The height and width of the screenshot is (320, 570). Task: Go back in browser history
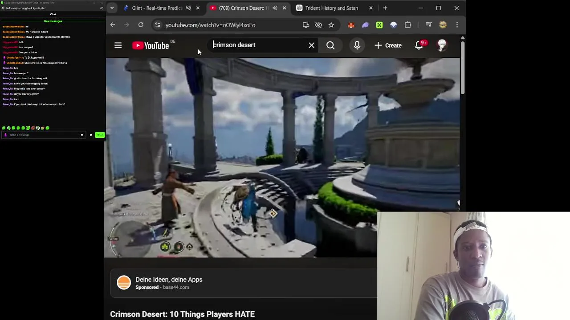tap(113, 25)
